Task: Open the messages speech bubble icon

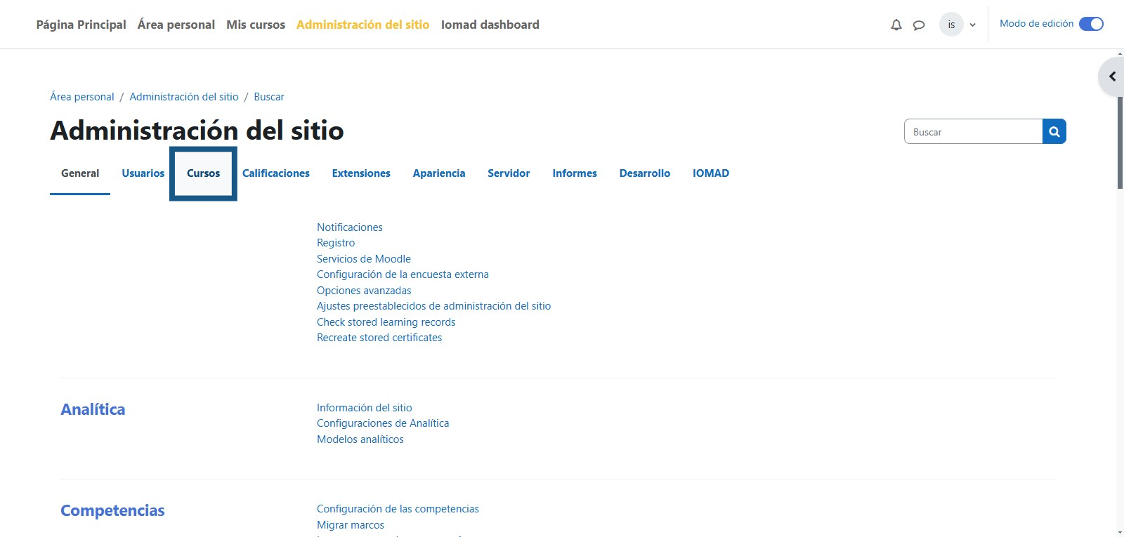Action: 918,25
